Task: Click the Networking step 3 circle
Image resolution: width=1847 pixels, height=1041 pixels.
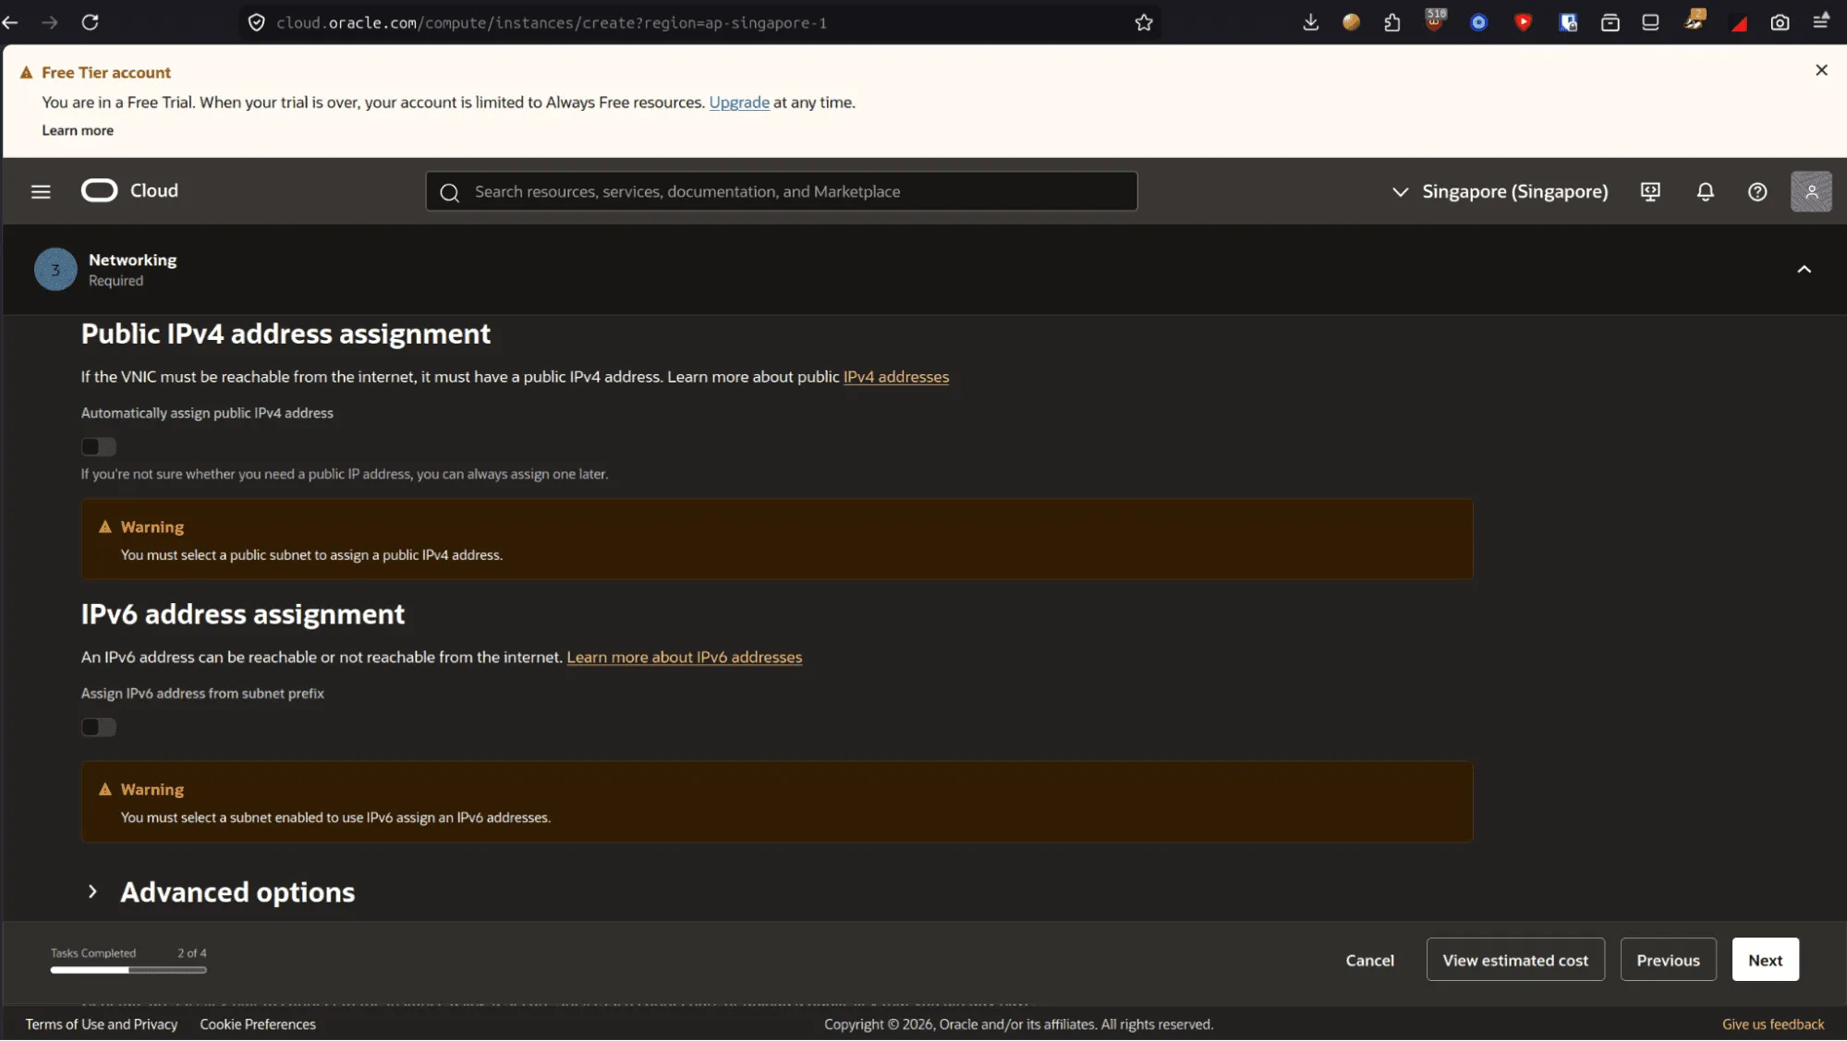Action: click(55, 270)
